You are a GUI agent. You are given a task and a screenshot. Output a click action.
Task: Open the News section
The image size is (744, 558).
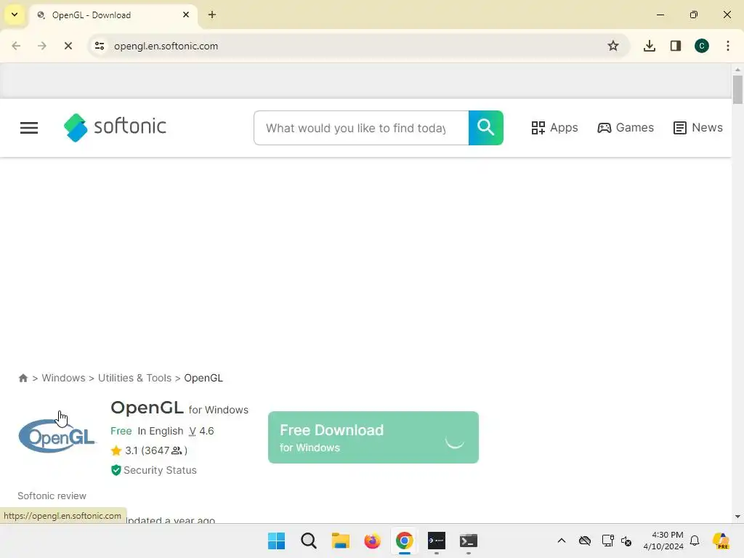coord(698,128)
